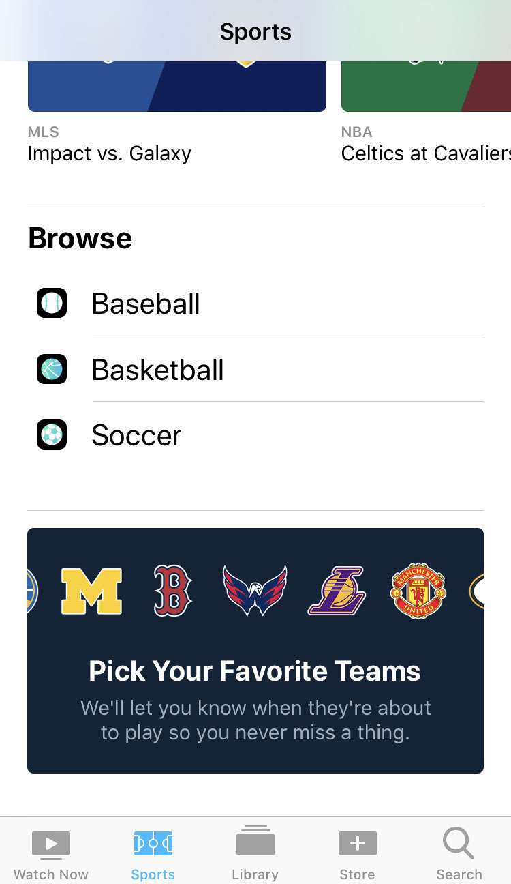This screenshot has height=884, width=511.
Task: Tap the soccer ball icon in Browse
Action: click(52, 434)
